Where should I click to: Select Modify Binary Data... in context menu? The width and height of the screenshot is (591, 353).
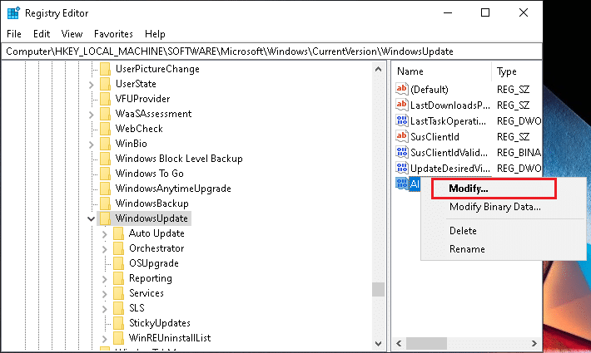pos(494,207)
